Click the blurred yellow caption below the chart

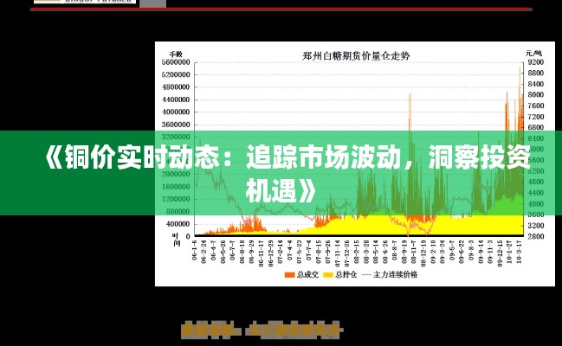tap(262, 330)
